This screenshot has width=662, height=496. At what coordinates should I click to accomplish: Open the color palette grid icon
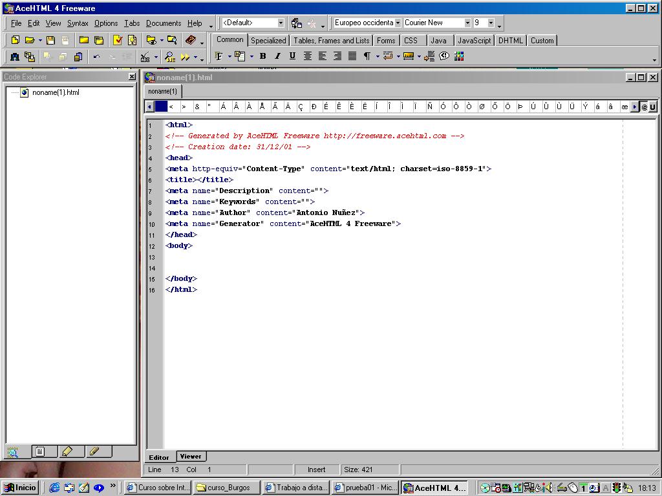pos(459,56)
